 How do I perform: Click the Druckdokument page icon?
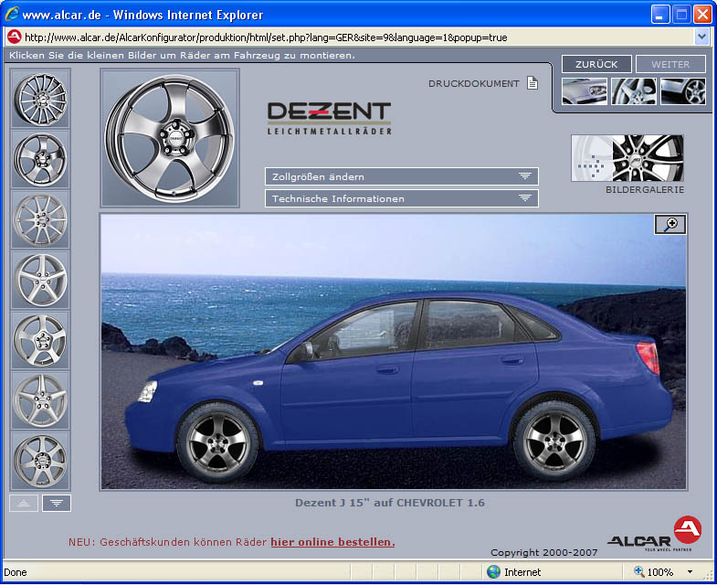point(532,83)
